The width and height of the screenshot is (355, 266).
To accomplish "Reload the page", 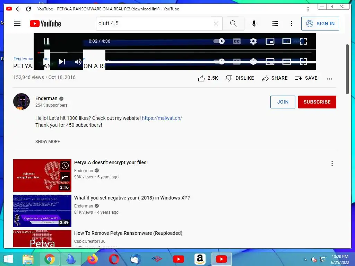I will (28, 9).
